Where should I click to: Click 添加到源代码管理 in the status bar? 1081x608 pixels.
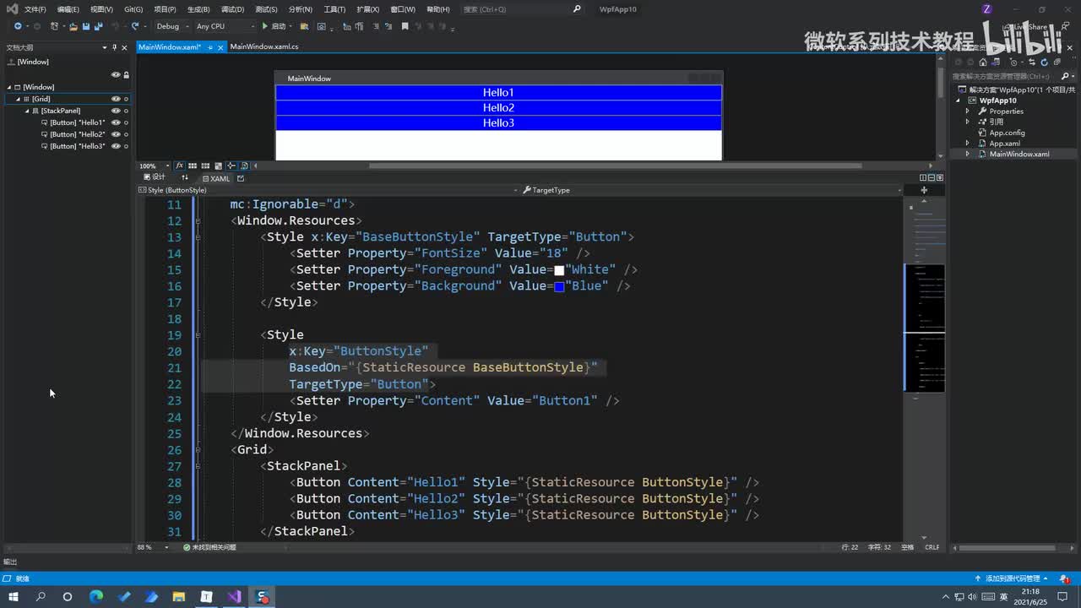pos(1012,578)
